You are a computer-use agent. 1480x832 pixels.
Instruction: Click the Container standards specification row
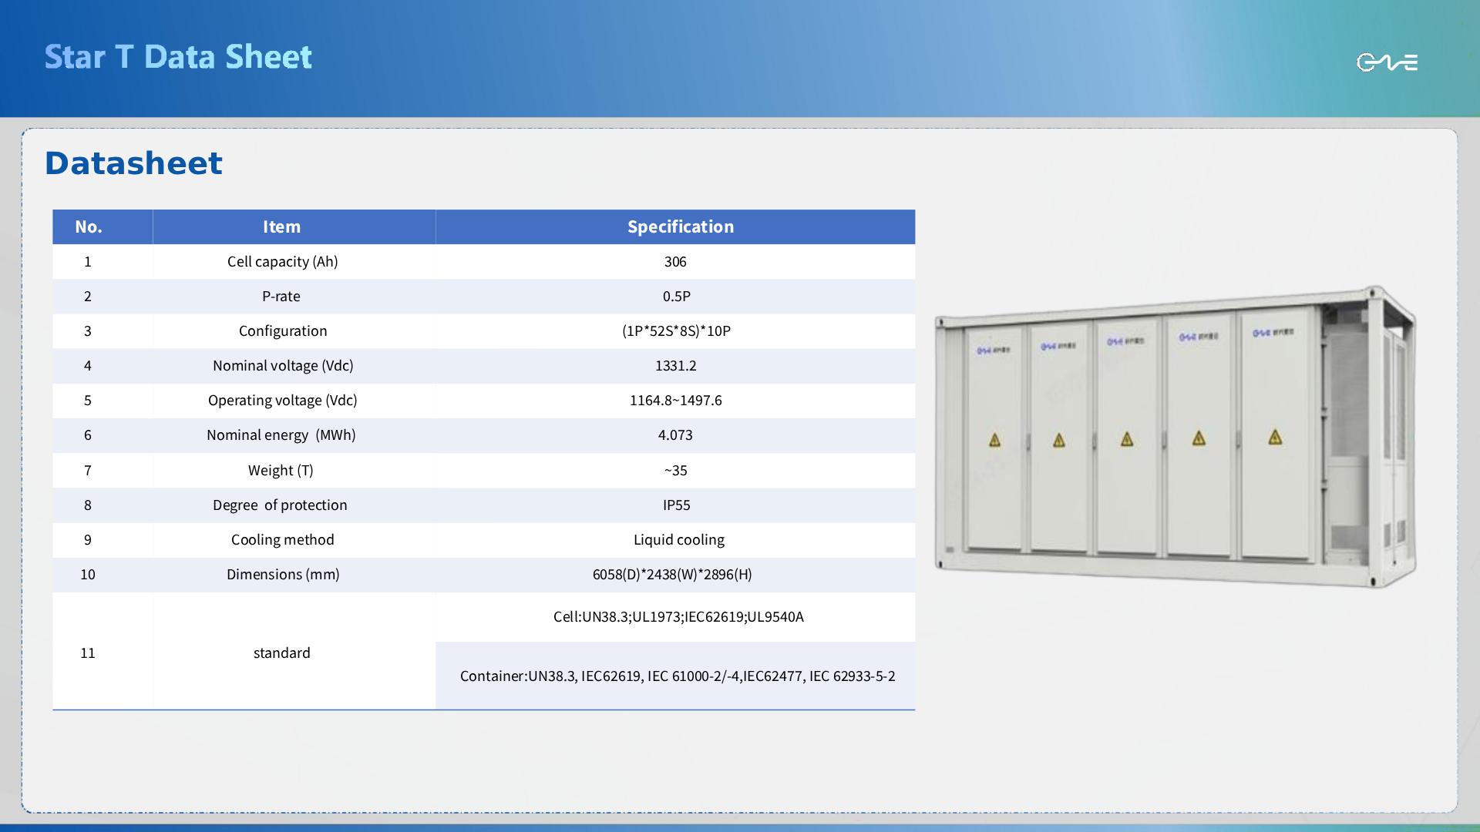point(677,676)
